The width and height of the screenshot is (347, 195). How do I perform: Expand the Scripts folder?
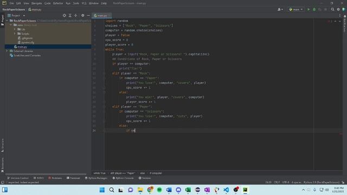pos(15,34)
